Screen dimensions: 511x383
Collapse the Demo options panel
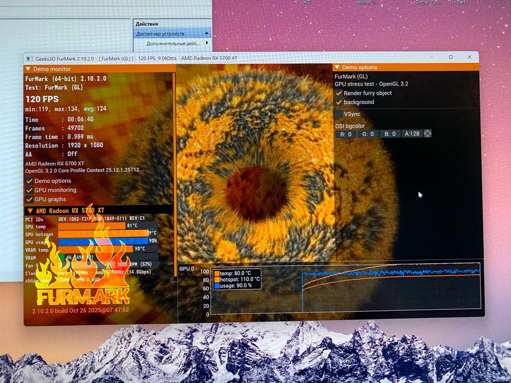337,67
